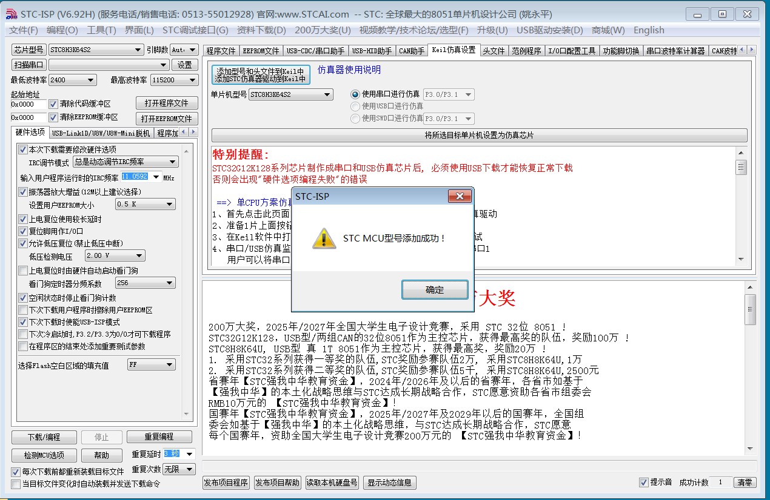Switch to the 硬件选项 tab
The width and height of the screenshot is (770, 500).
pos(30,132)
